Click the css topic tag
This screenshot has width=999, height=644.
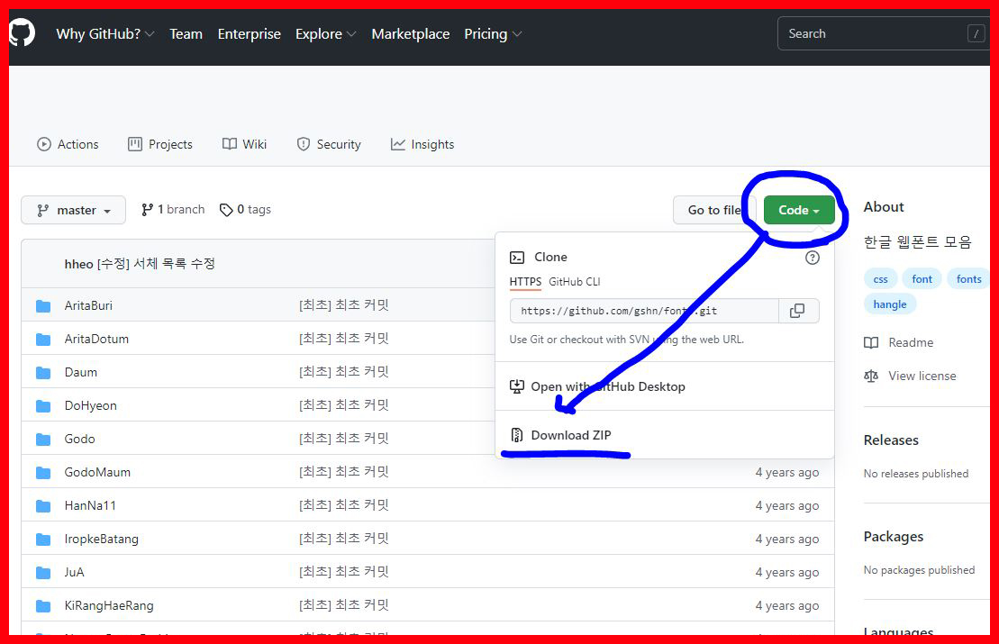pos(880,279)
